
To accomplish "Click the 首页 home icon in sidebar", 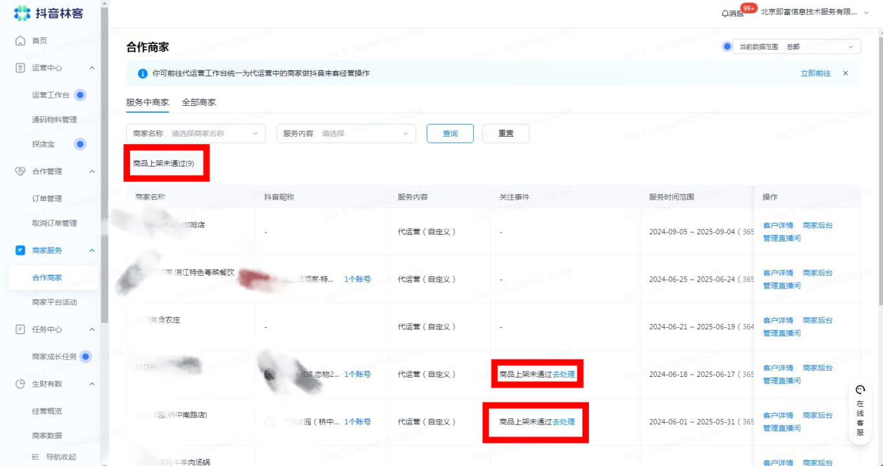I will pos(20,41).
